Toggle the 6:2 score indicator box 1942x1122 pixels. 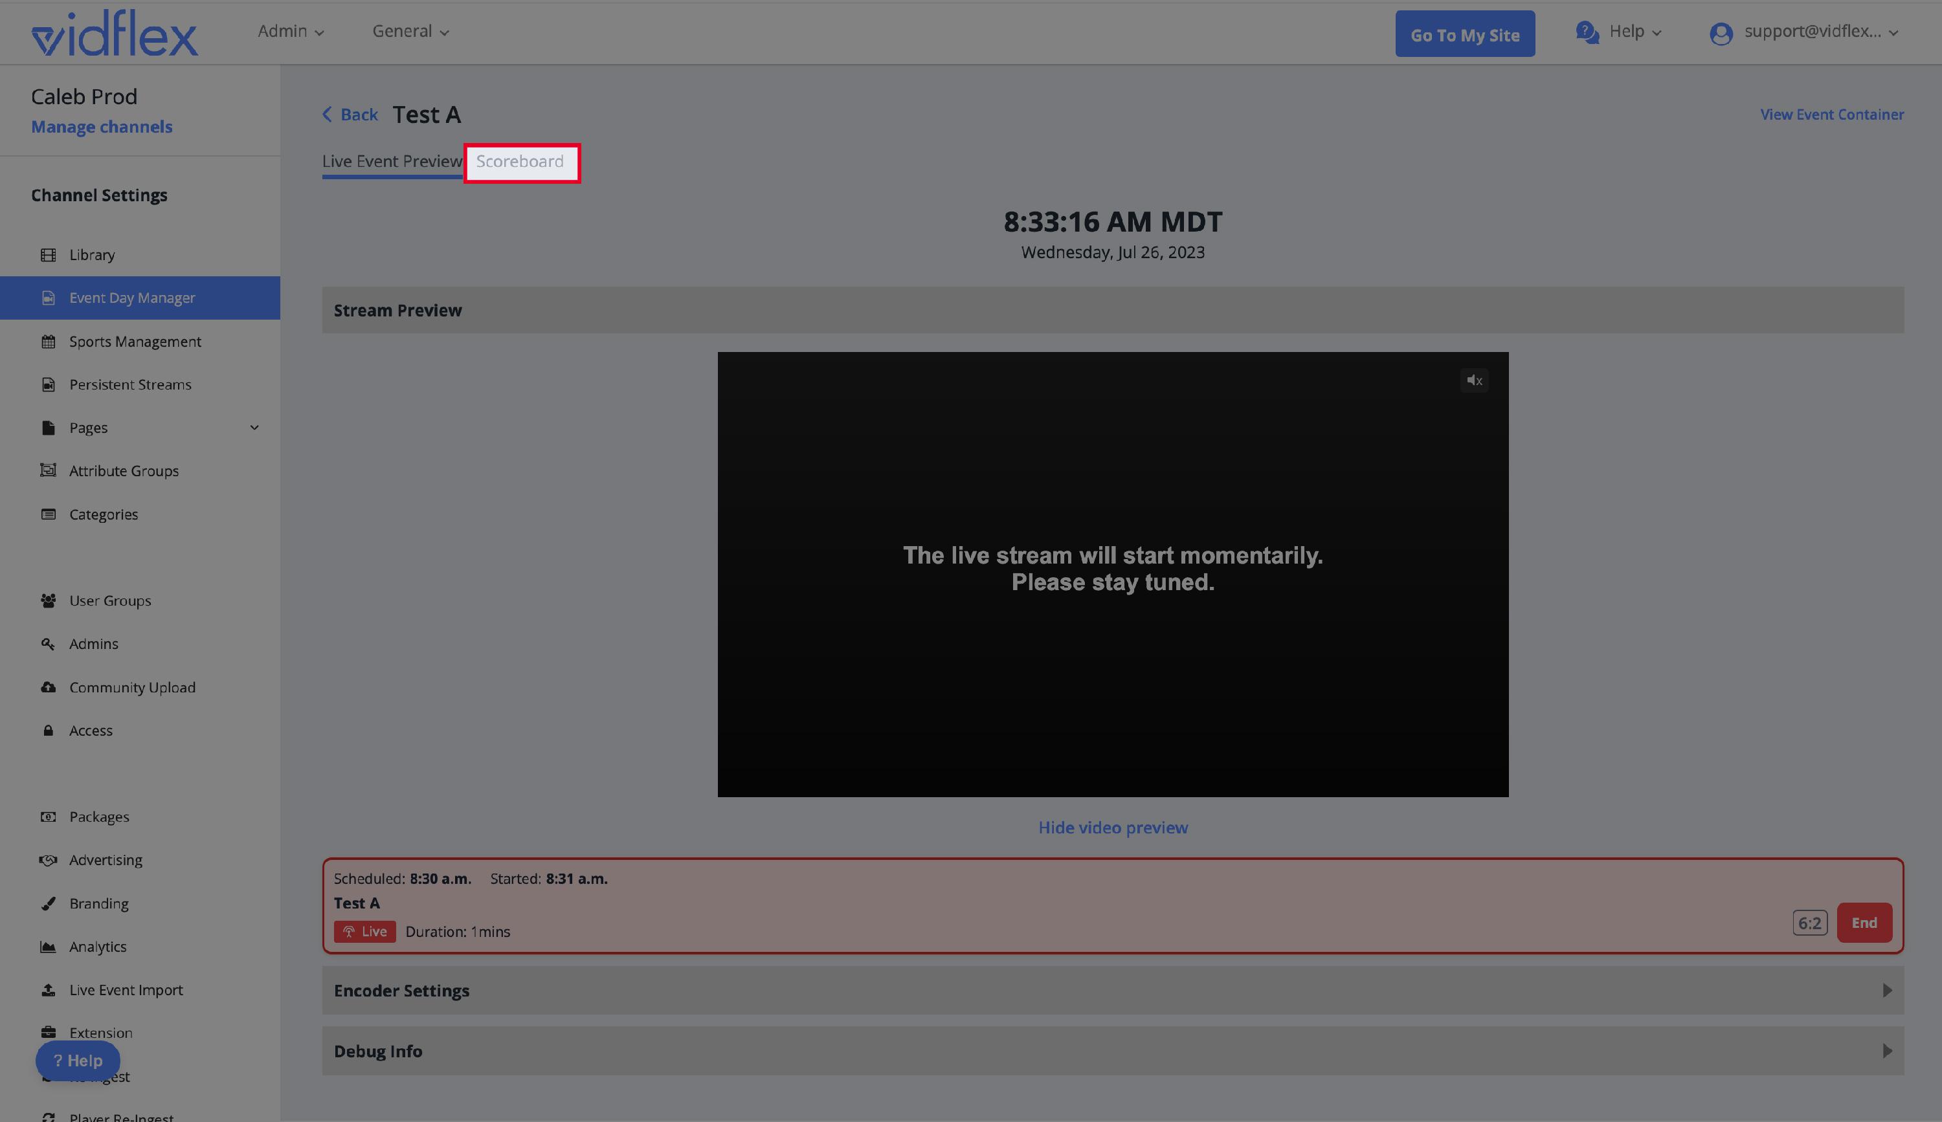click(x=1809, y=923)
